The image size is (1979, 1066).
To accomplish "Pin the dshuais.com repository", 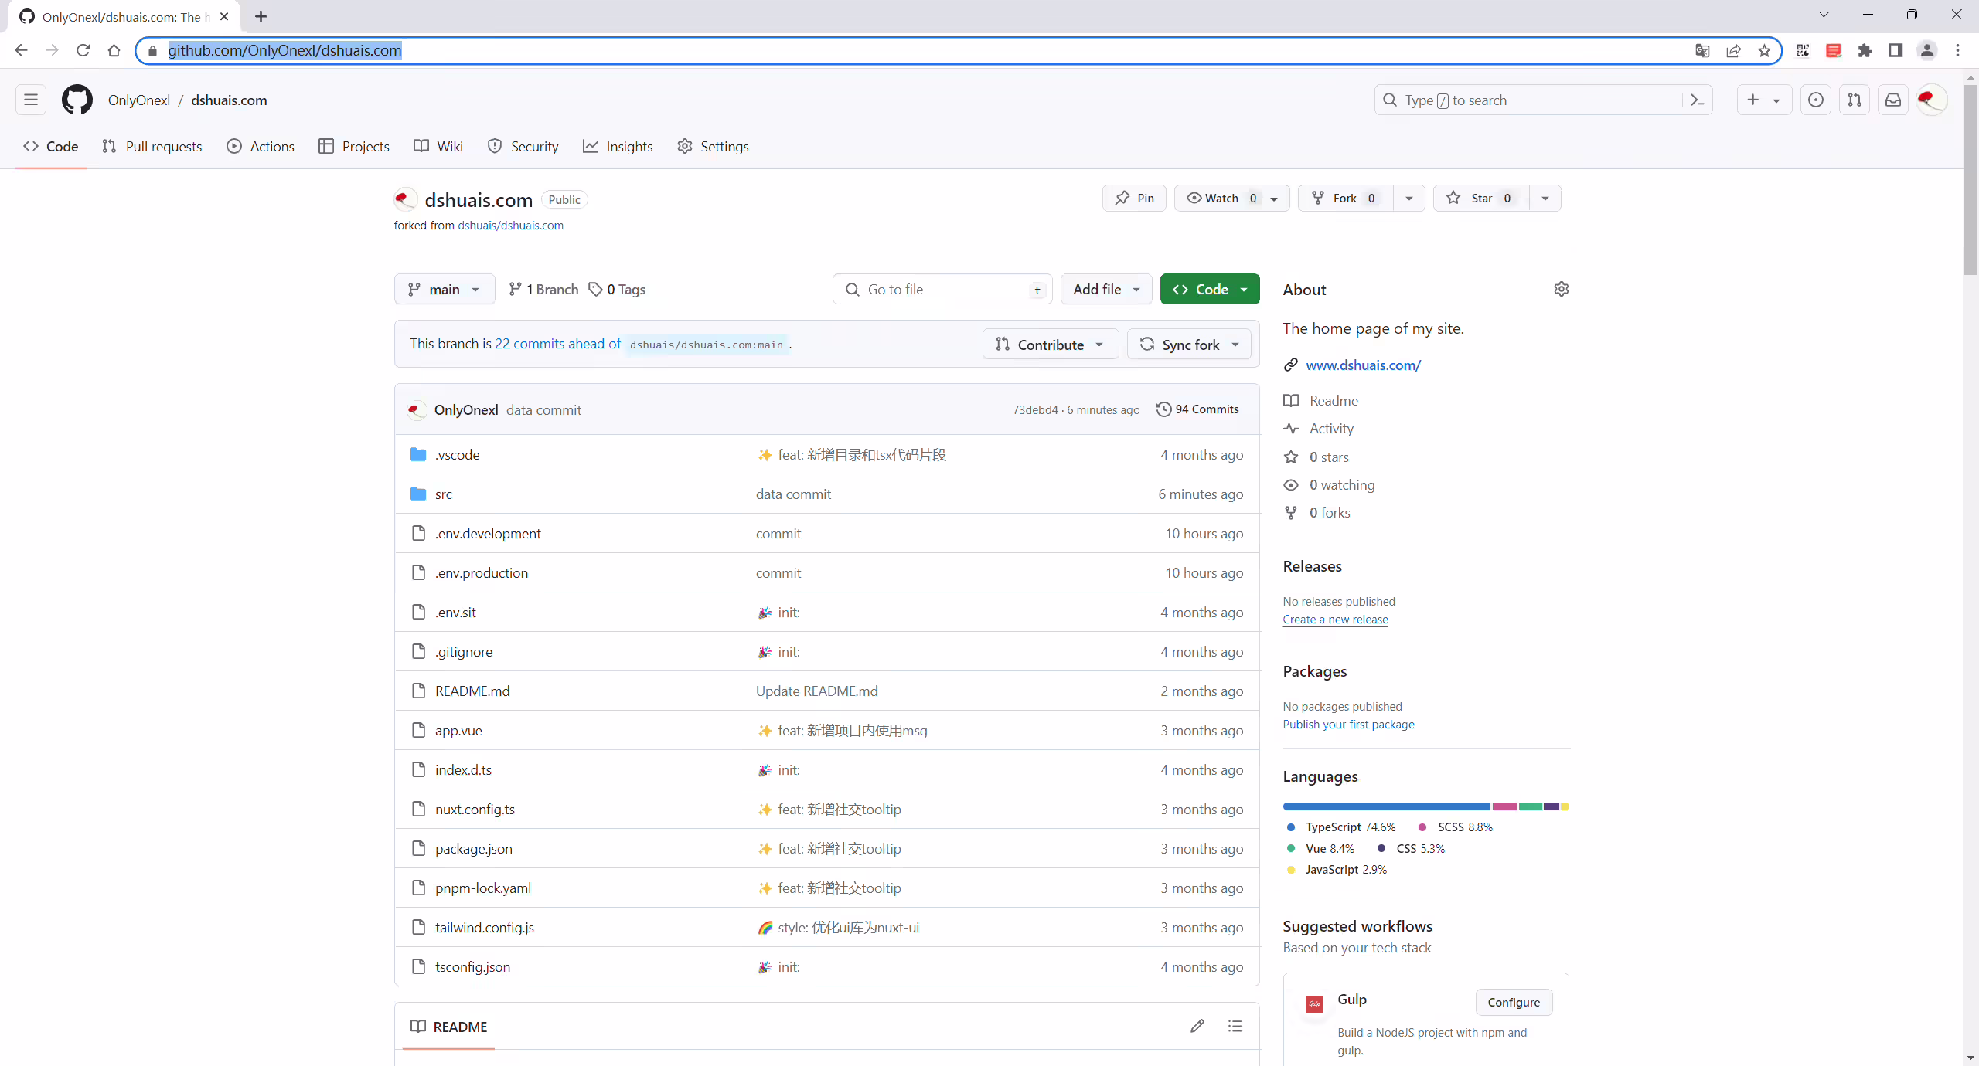I will (1134, 198).
